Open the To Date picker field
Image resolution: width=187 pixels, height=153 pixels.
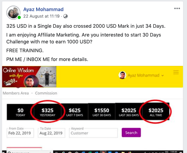coord(51,133)
